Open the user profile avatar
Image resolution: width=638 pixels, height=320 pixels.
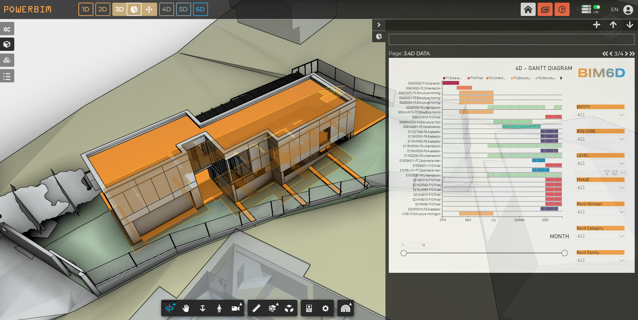point(628,10)
